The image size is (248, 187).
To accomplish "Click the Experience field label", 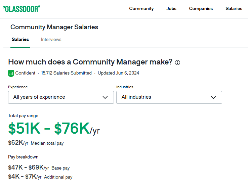I will pyautogui.click(x=18, y=87).
